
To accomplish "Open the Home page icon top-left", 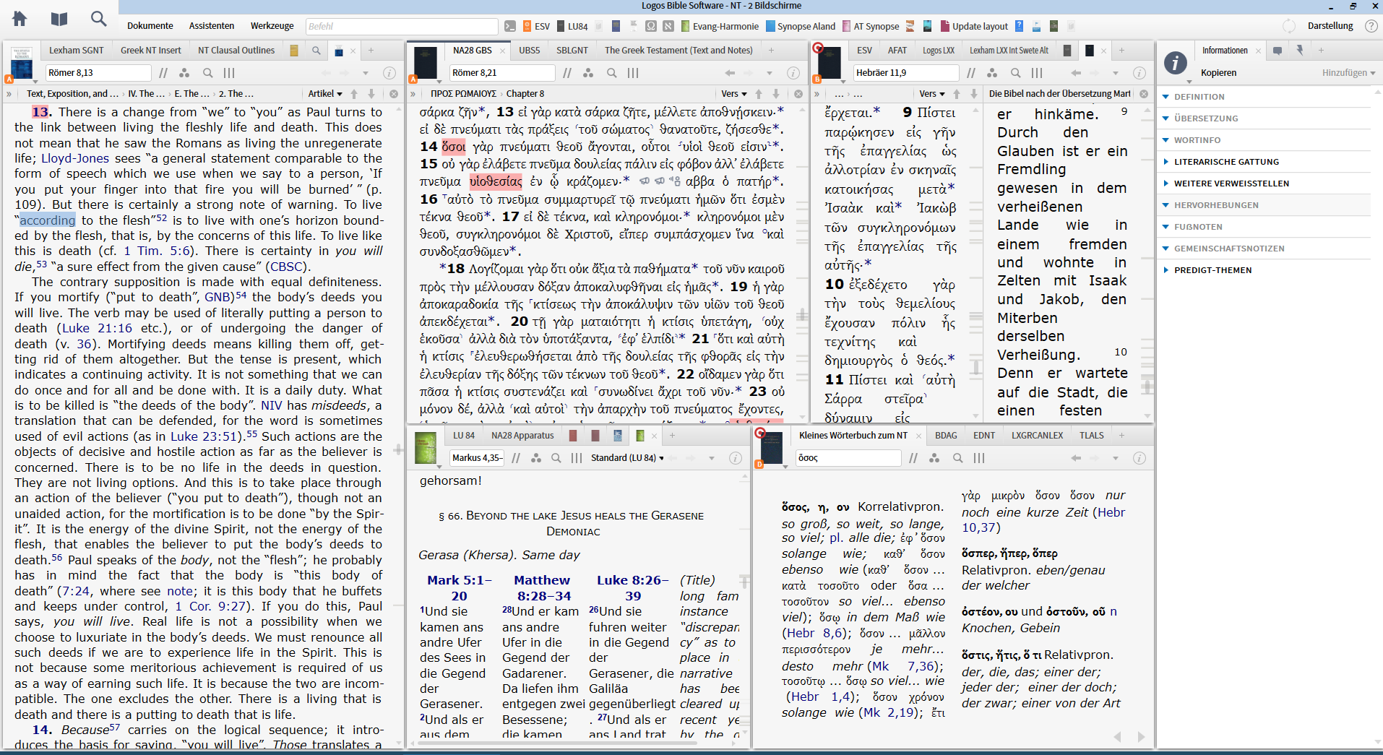I will [x=19, y=19].
